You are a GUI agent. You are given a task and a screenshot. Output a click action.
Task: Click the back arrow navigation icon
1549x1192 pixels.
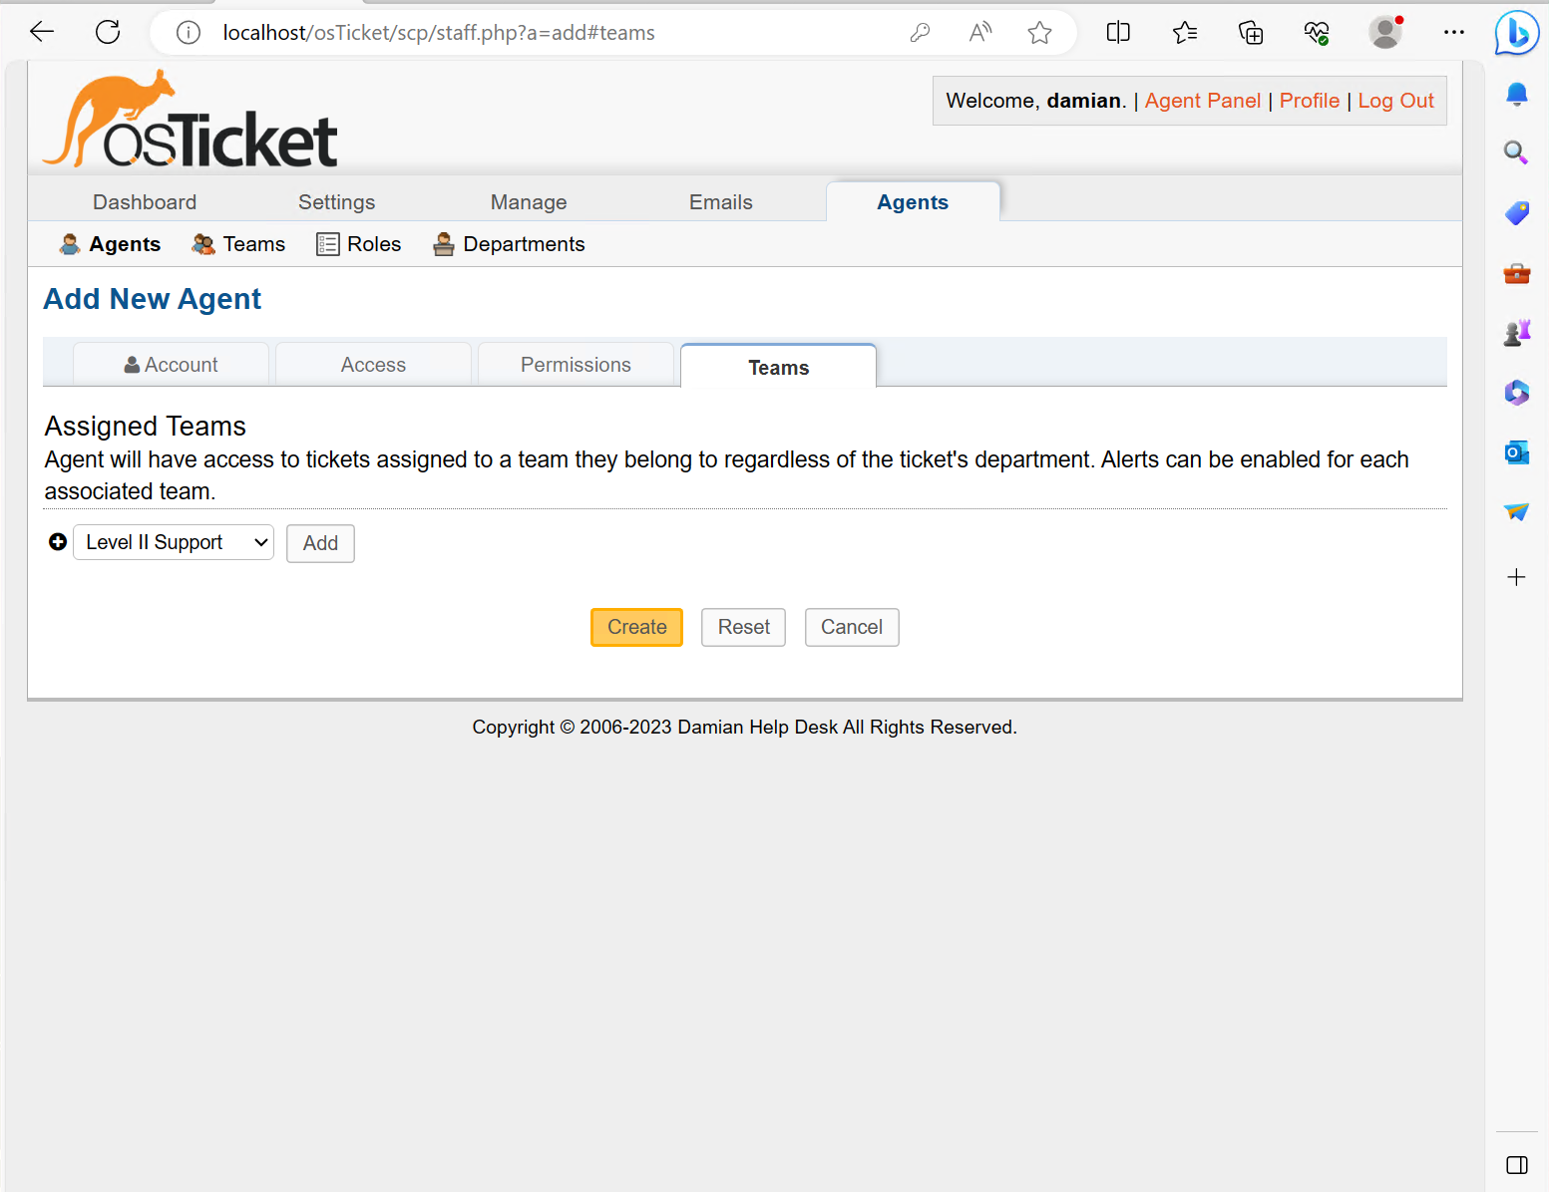coord(41,31)
